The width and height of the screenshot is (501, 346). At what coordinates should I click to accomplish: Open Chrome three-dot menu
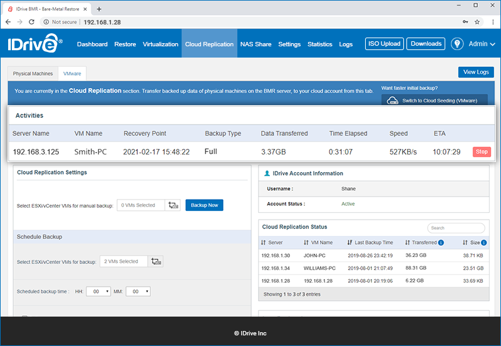coord(493,22)
